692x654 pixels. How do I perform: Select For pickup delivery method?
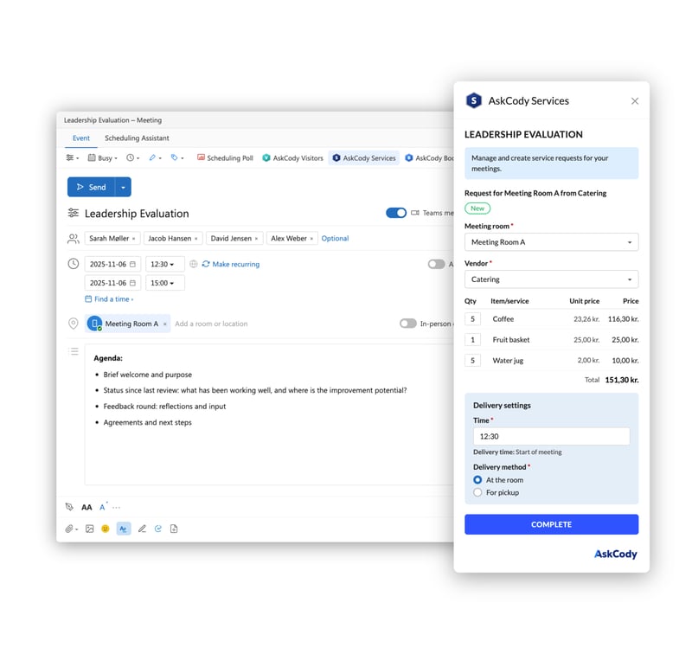[477, 492]
